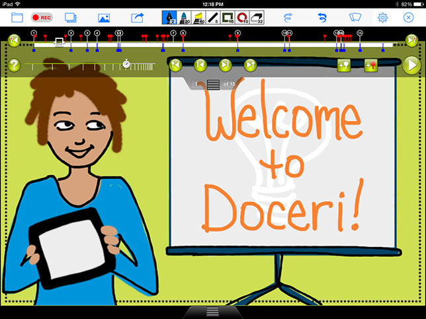426x319 pixels.
Task: Step to the next slide
Action: click(225, 65)
